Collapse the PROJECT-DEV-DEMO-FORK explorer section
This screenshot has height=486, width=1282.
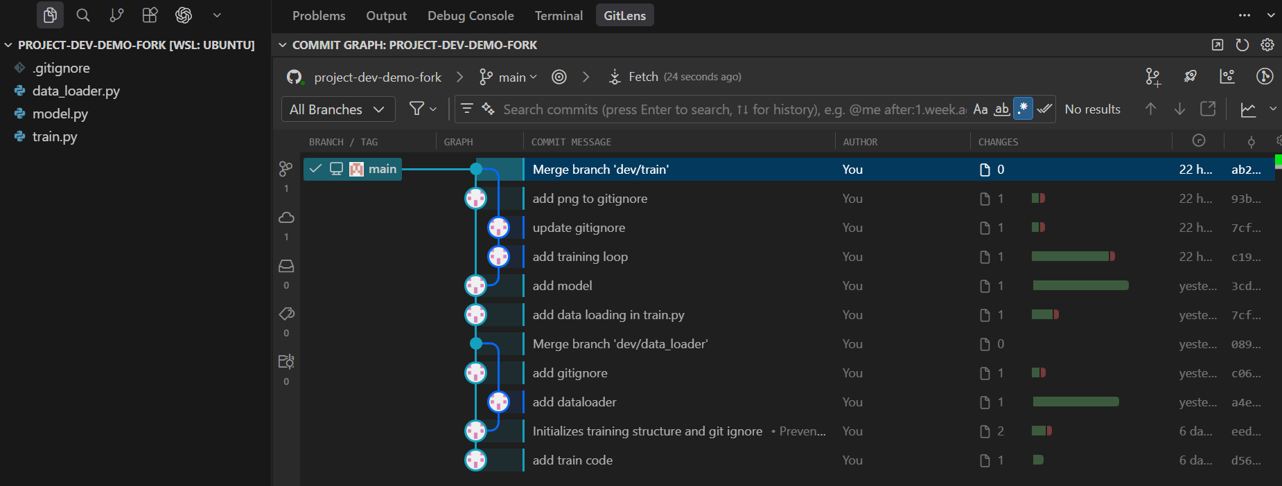[8, 45]
